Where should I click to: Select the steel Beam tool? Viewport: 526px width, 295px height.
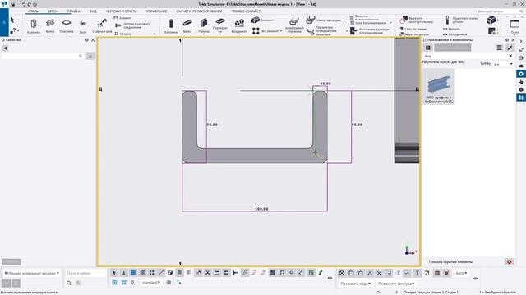click(x=50, y=25)
